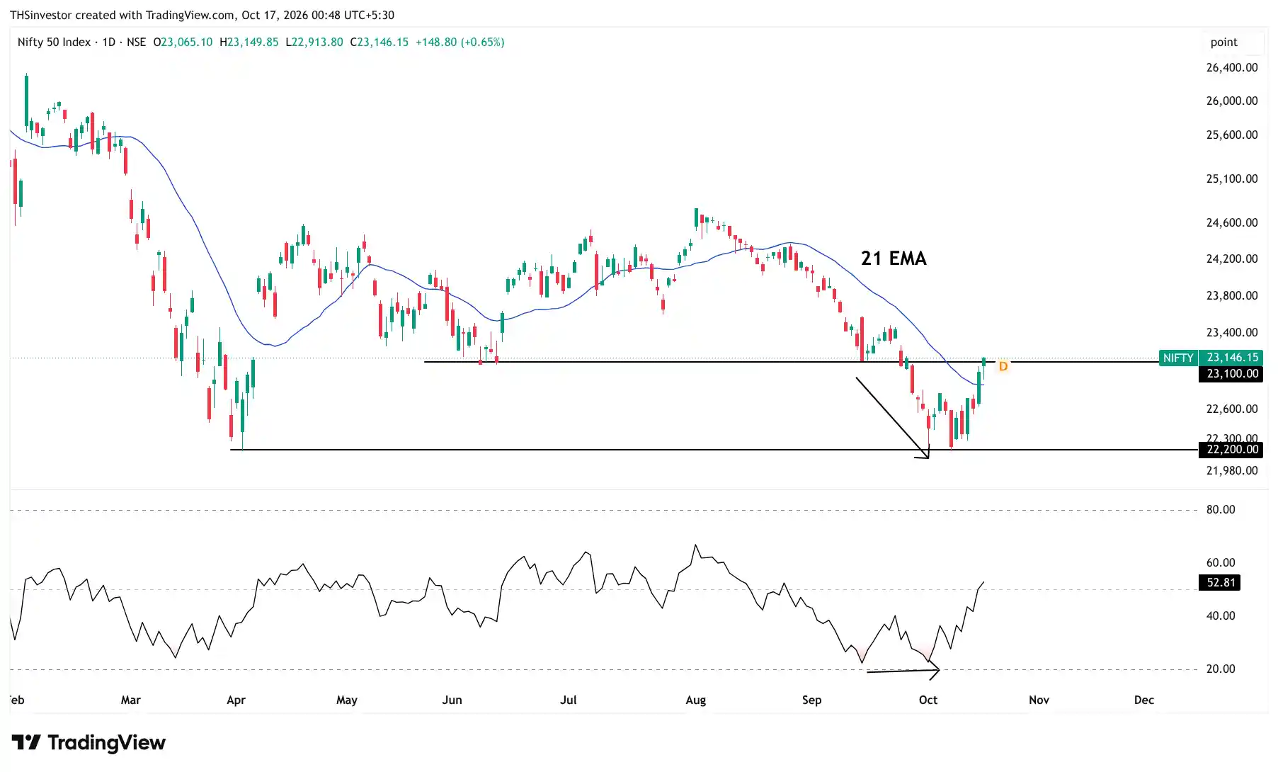Click the 21,980.00 price axis label
The height and width of the screenshot is (772, 1278).
tap(1232, 471)
